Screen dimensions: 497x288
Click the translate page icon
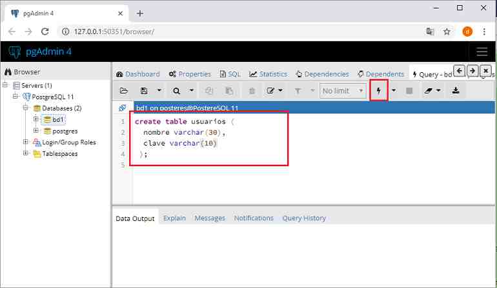coord(430,32)
